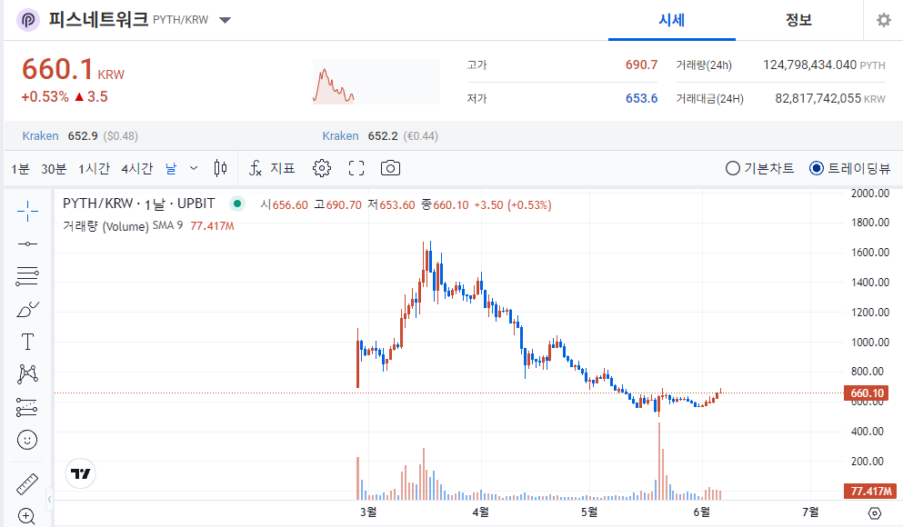Viewport: 903px width, 527px height.
Task: Expand the time interval dropdown chevron
Action: 194,168
